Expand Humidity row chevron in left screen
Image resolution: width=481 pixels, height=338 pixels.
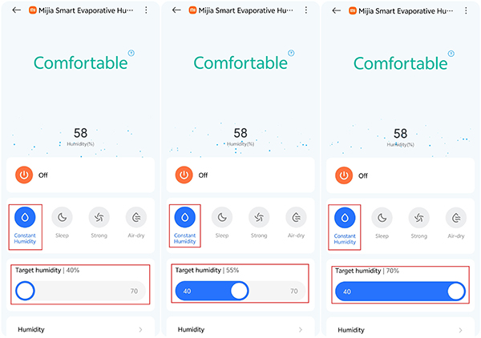140,329
